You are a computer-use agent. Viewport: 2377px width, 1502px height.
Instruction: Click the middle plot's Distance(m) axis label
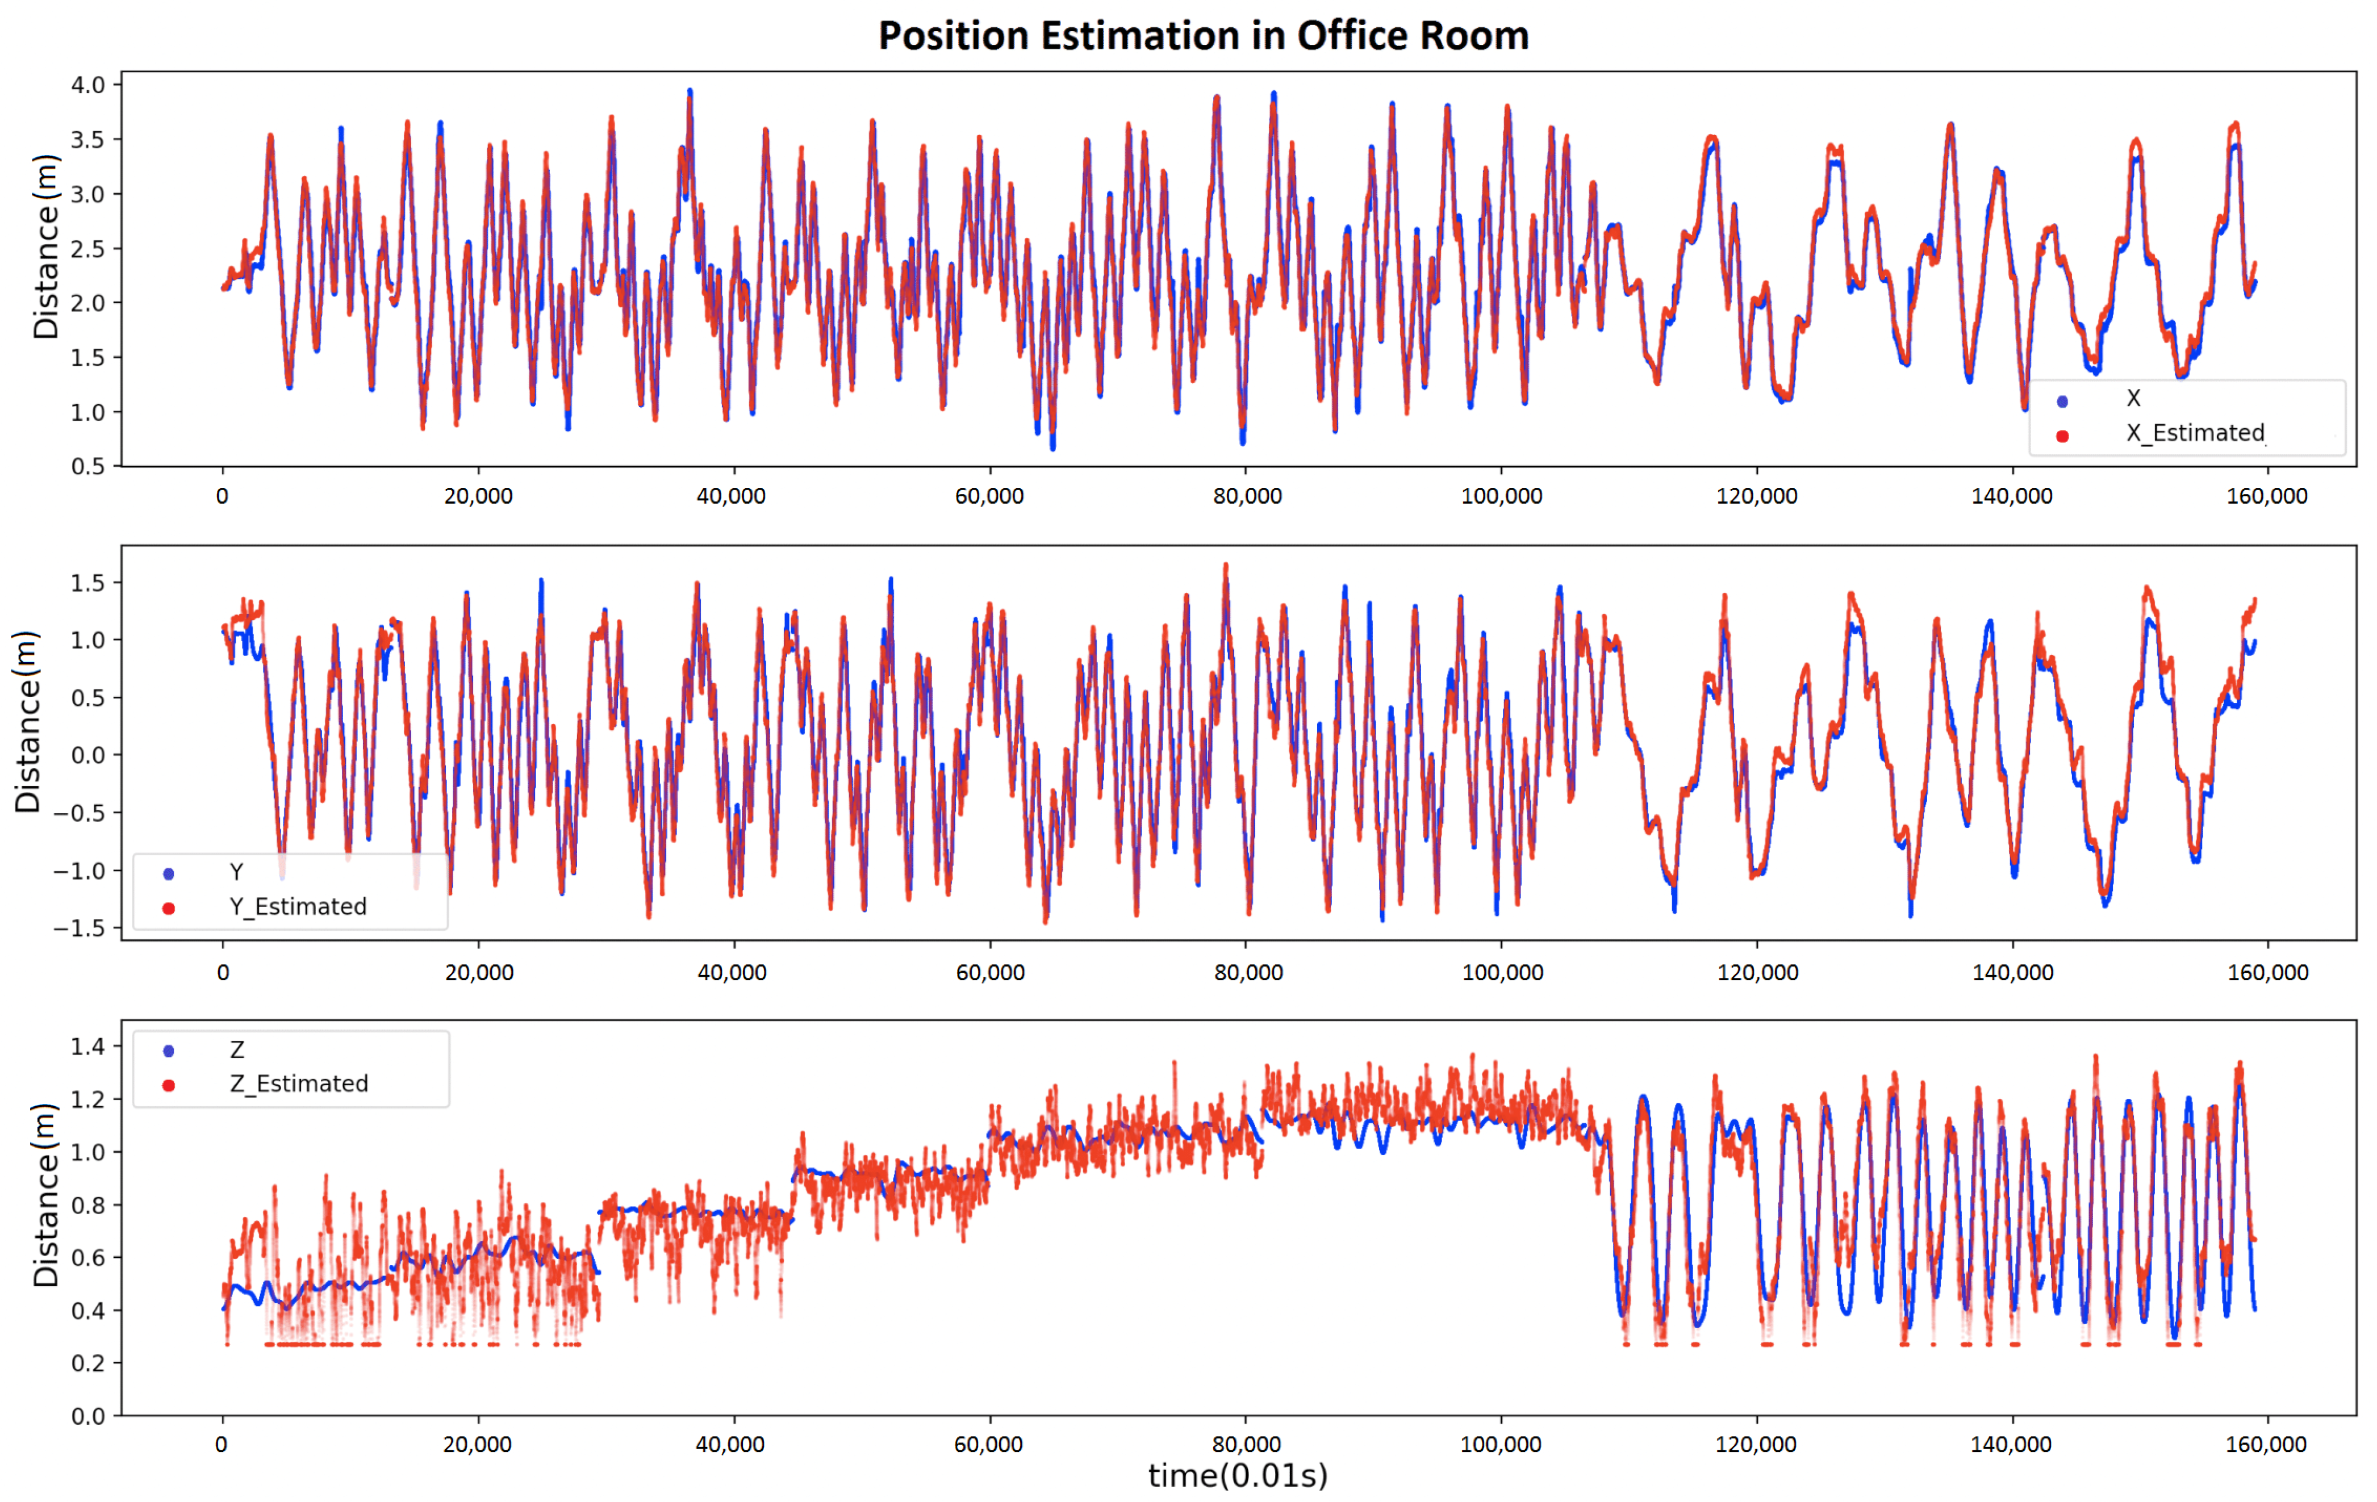[x=28, y=721]
